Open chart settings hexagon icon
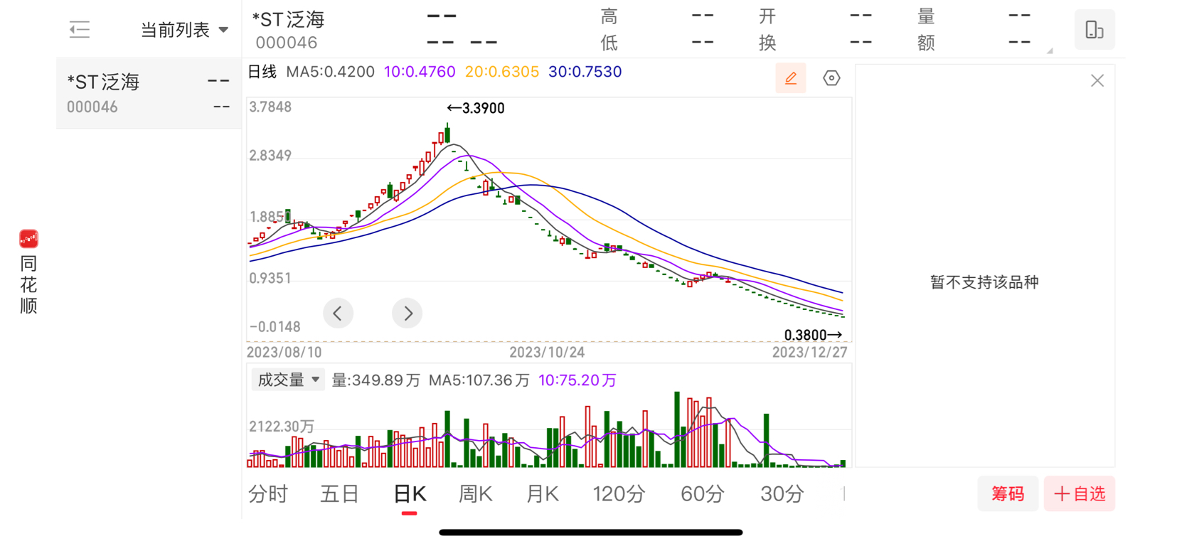The width and height of the screenshot is (1182, 546). pos(831,78)
